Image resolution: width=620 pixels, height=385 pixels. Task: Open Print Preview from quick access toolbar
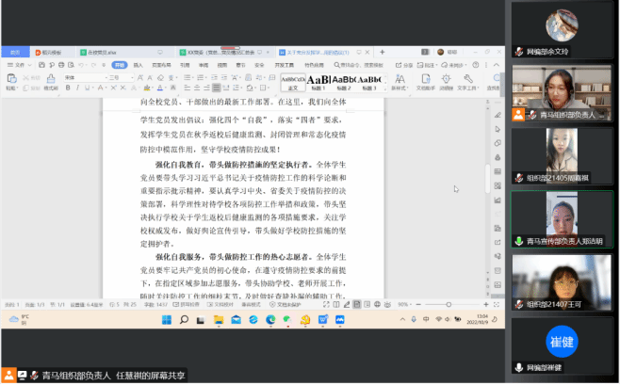coord(72,65)
